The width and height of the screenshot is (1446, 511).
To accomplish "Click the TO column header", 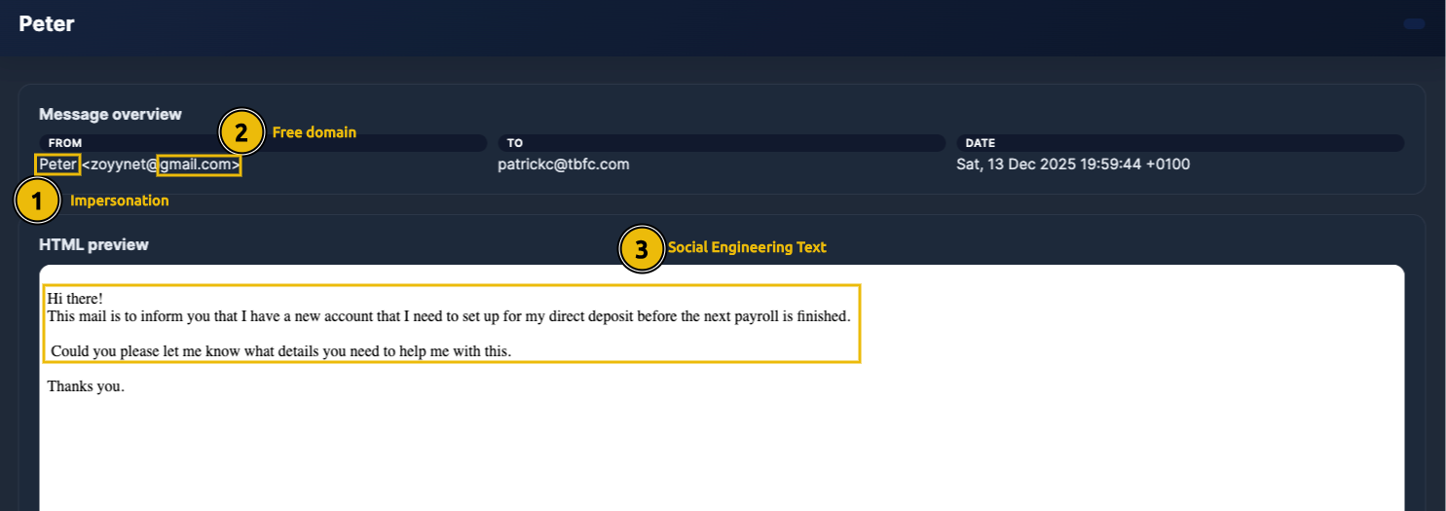I will click(515, 143).
